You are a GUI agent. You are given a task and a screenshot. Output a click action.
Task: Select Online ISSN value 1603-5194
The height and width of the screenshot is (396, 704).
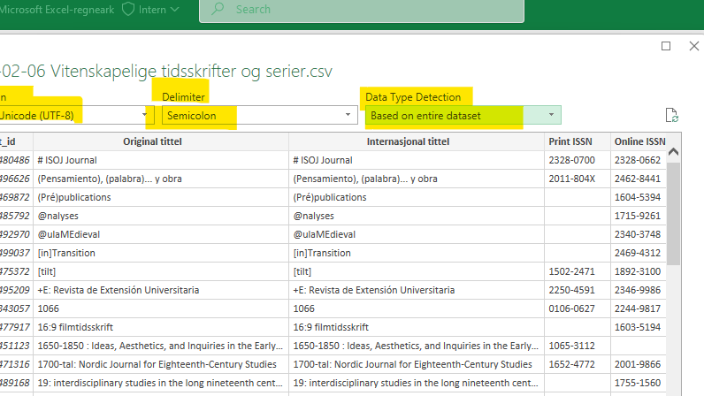pos(638,327)
